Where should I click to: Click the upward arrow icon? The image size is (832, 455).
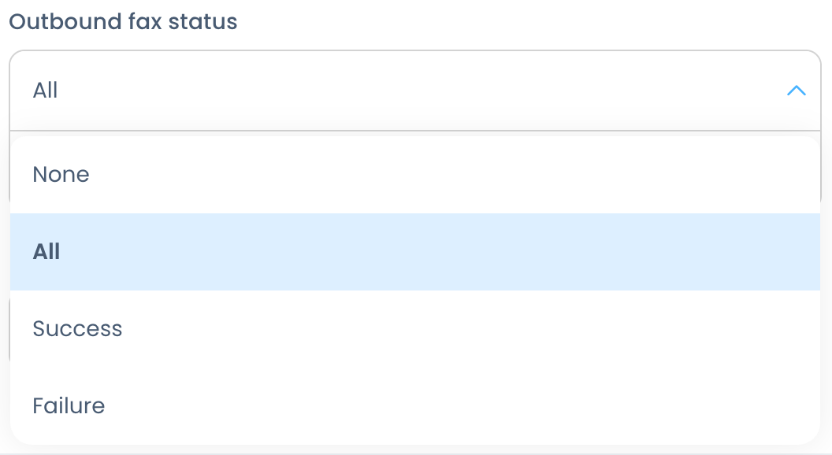coord(796,91)
